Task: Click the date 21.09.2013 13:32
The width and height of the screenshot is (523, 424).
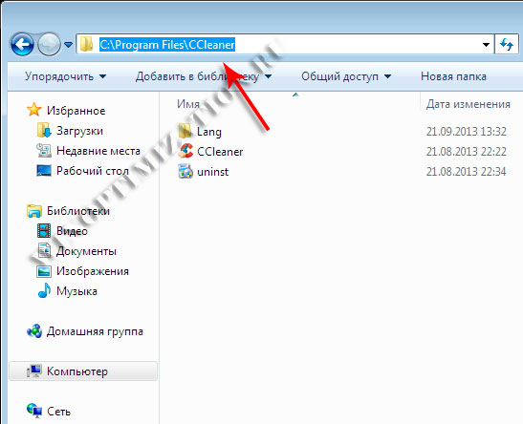Action: [x=467, y=132]
